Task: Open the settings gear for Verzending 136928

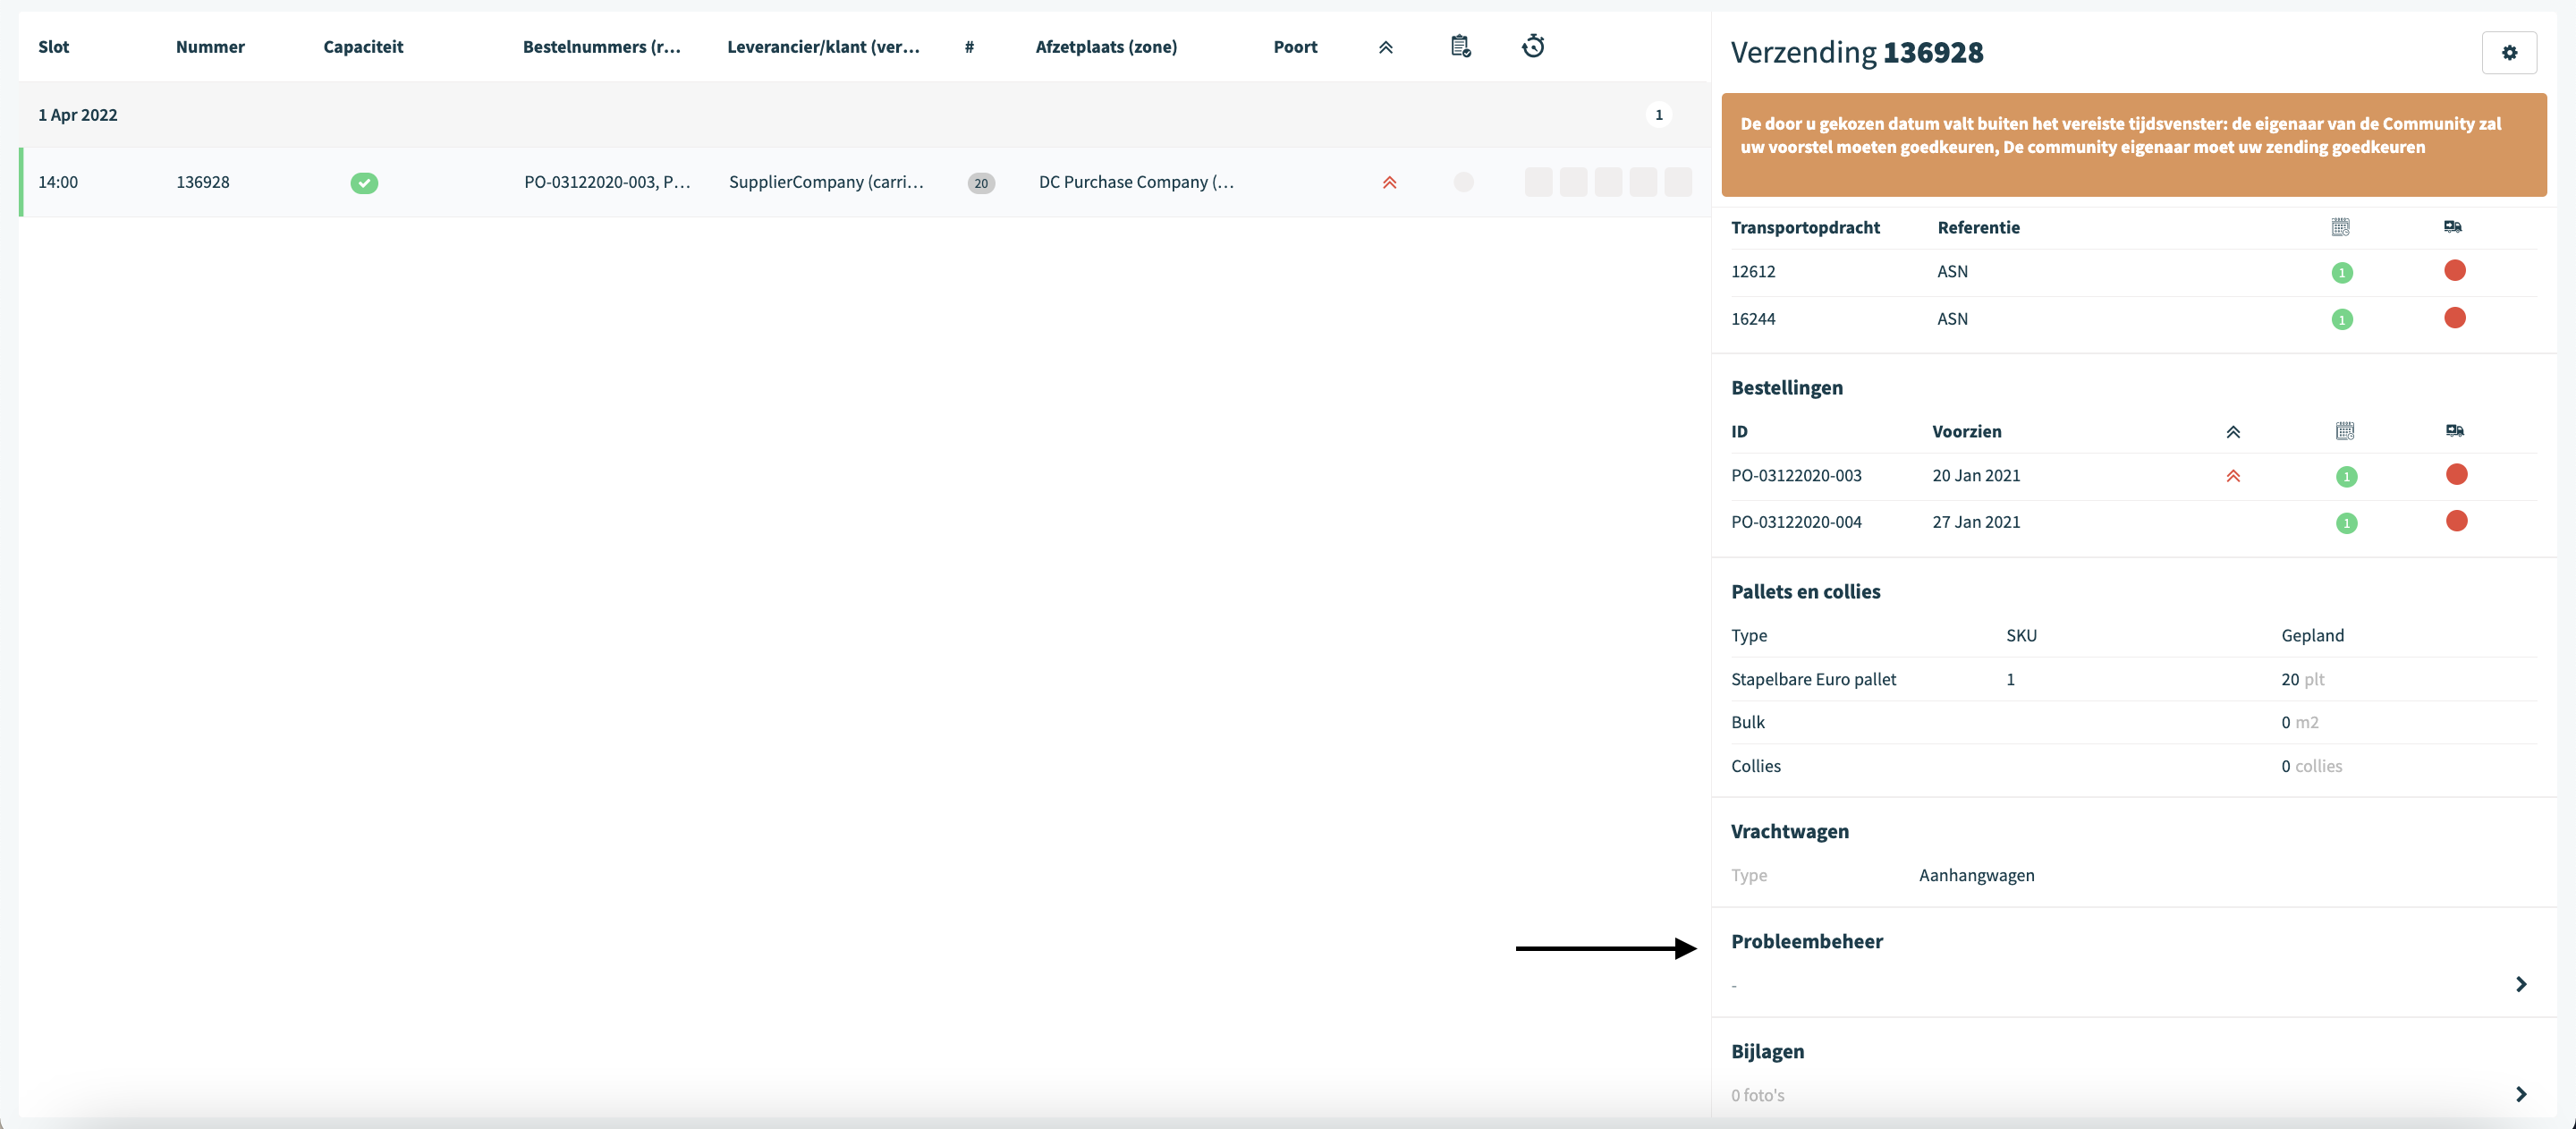Action: tap(2508, 53)
